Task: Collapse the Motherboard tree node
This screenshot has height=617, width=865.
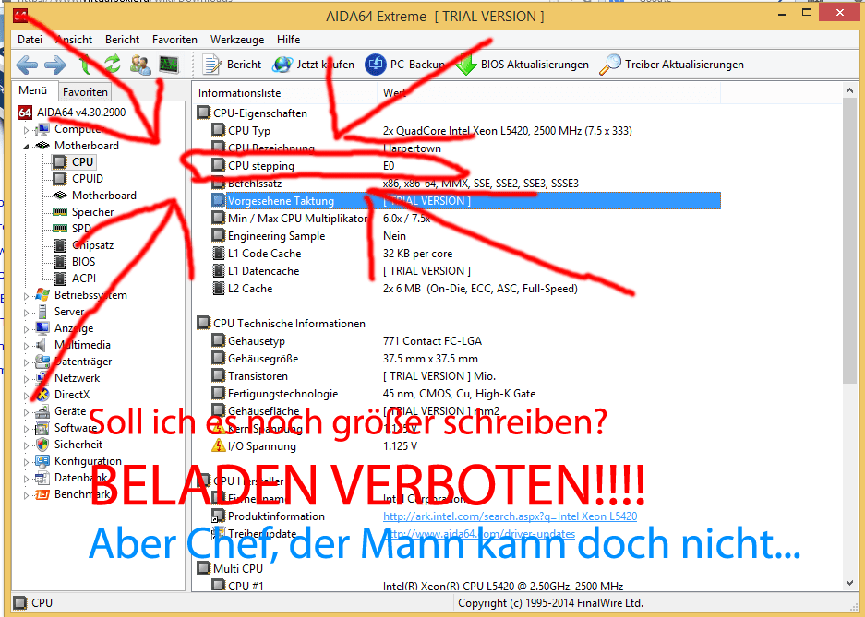Action: 26,147
